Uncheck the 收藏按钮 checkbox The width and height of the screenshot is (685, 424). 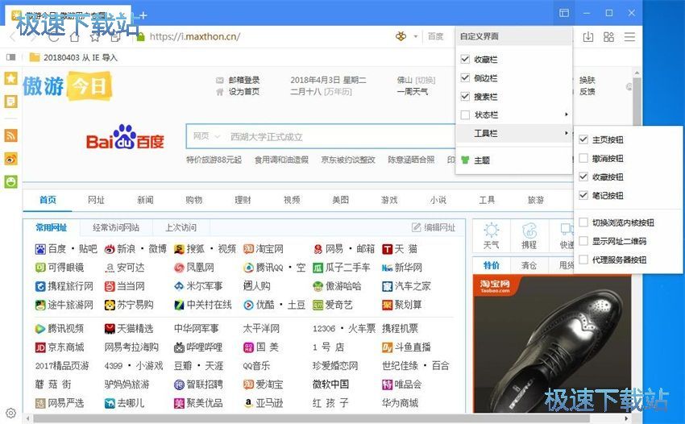click(583, 177)
